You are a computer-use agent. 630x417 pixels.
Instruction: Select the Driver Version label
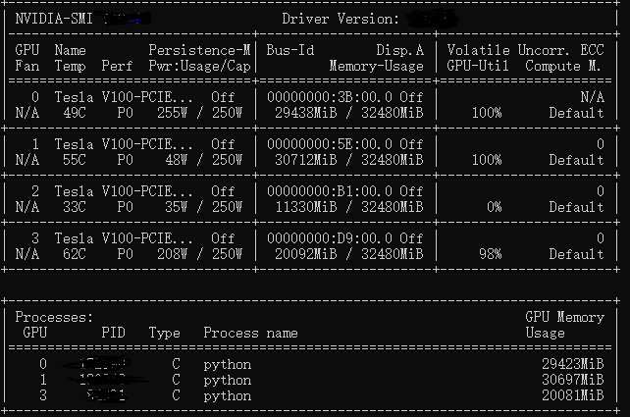[341, 19]
